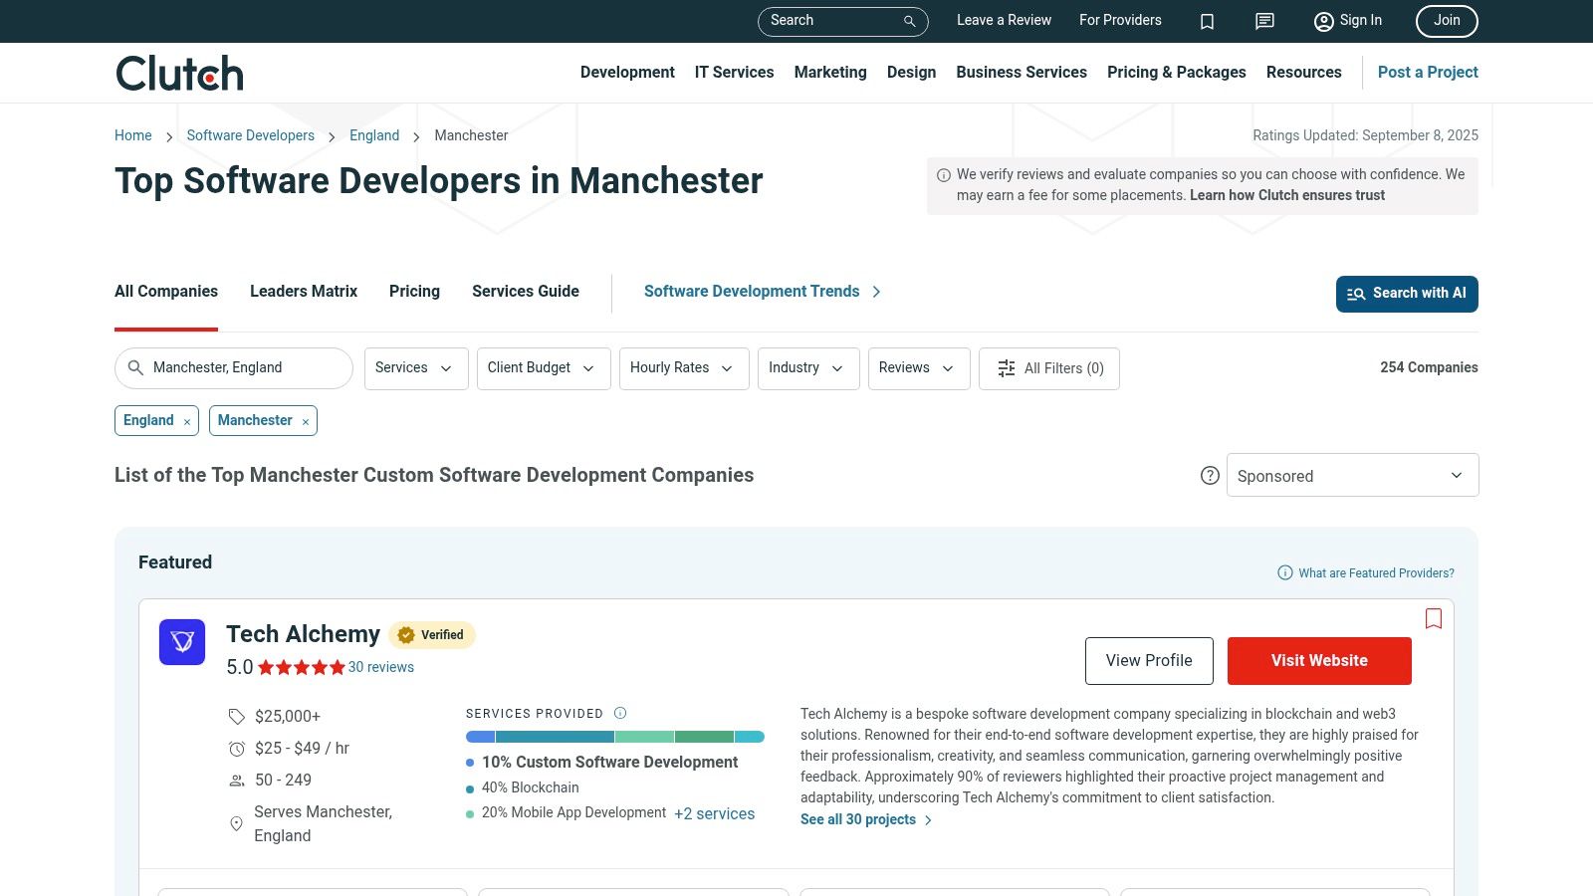This screenshot has width=1593, height=896.
Task: Click the info icon beside trust notice
Action: [x=944, y=175]
